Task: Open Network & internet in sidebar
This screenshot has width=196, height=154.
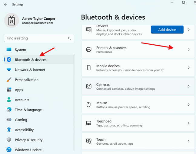Action: point(30,70)
